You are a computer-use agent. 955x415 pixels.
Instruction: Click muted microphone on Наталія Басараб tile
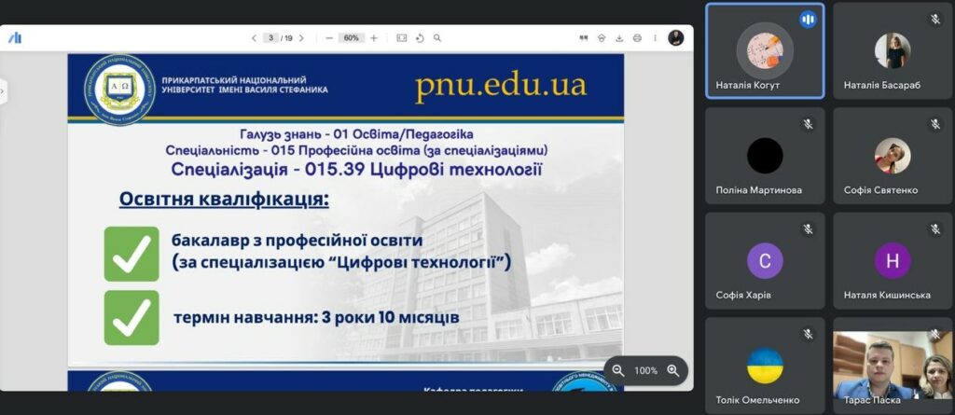934,19
